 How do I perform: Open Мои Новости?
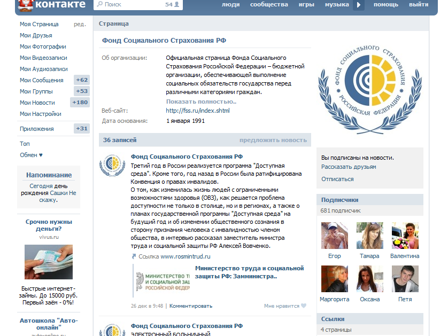click(37, 103)
